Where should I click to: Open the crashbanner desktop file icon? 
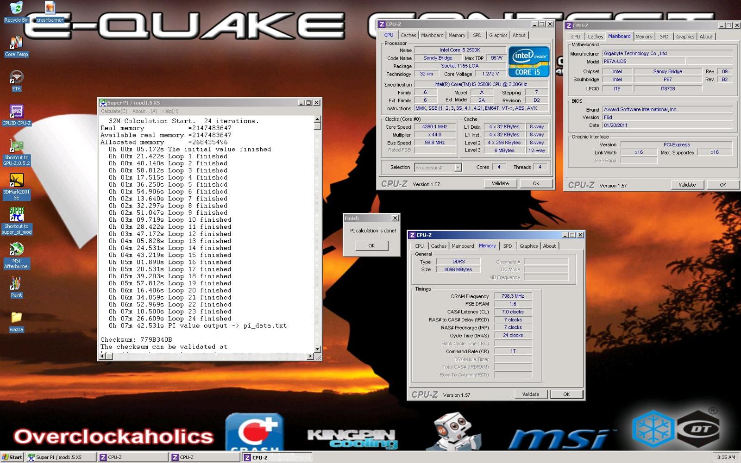click(50, 12)
